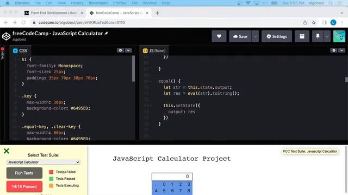Pin this pen with pin icon
Image resolution: width=348 pixels, height=195 pixels.
click(x=318, y=36)
